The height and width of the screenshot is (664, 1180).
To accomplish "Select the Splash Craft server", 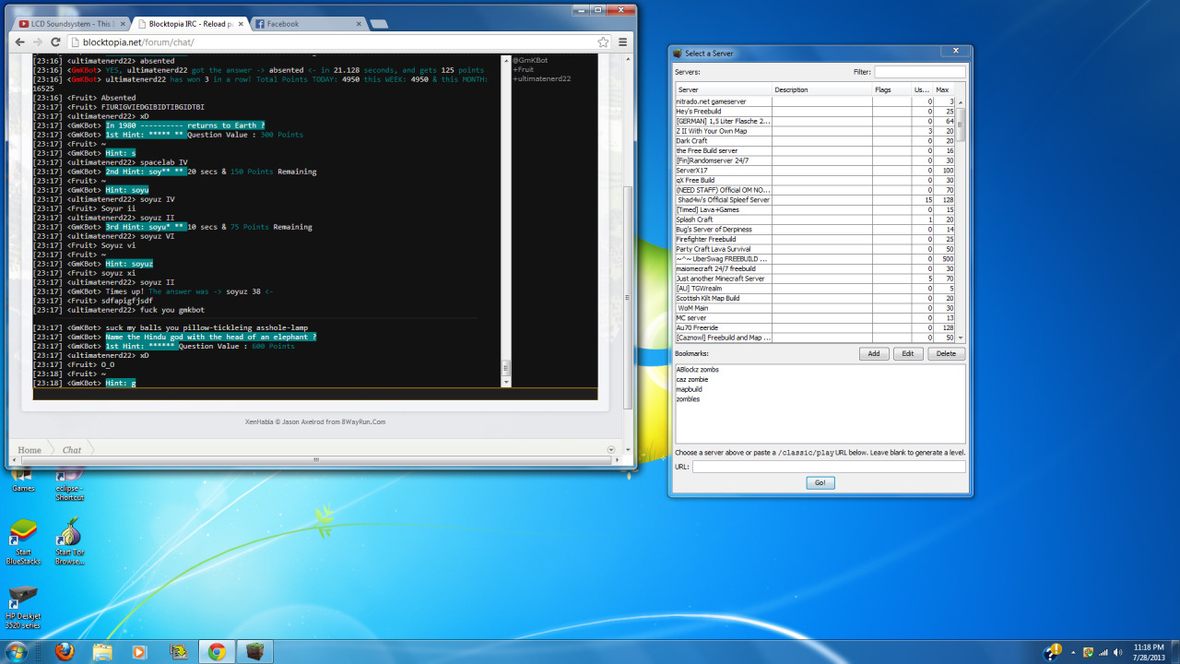I will (815, 219).
